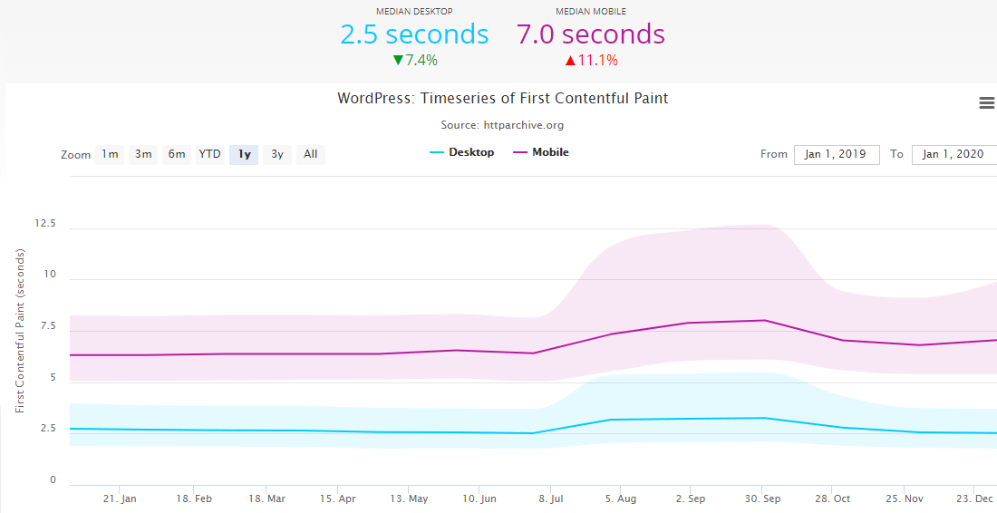Viewport: 997px width, 513px height.
Task: Click the red mobile 11.1% change indicator
Action: click(591, 61)
